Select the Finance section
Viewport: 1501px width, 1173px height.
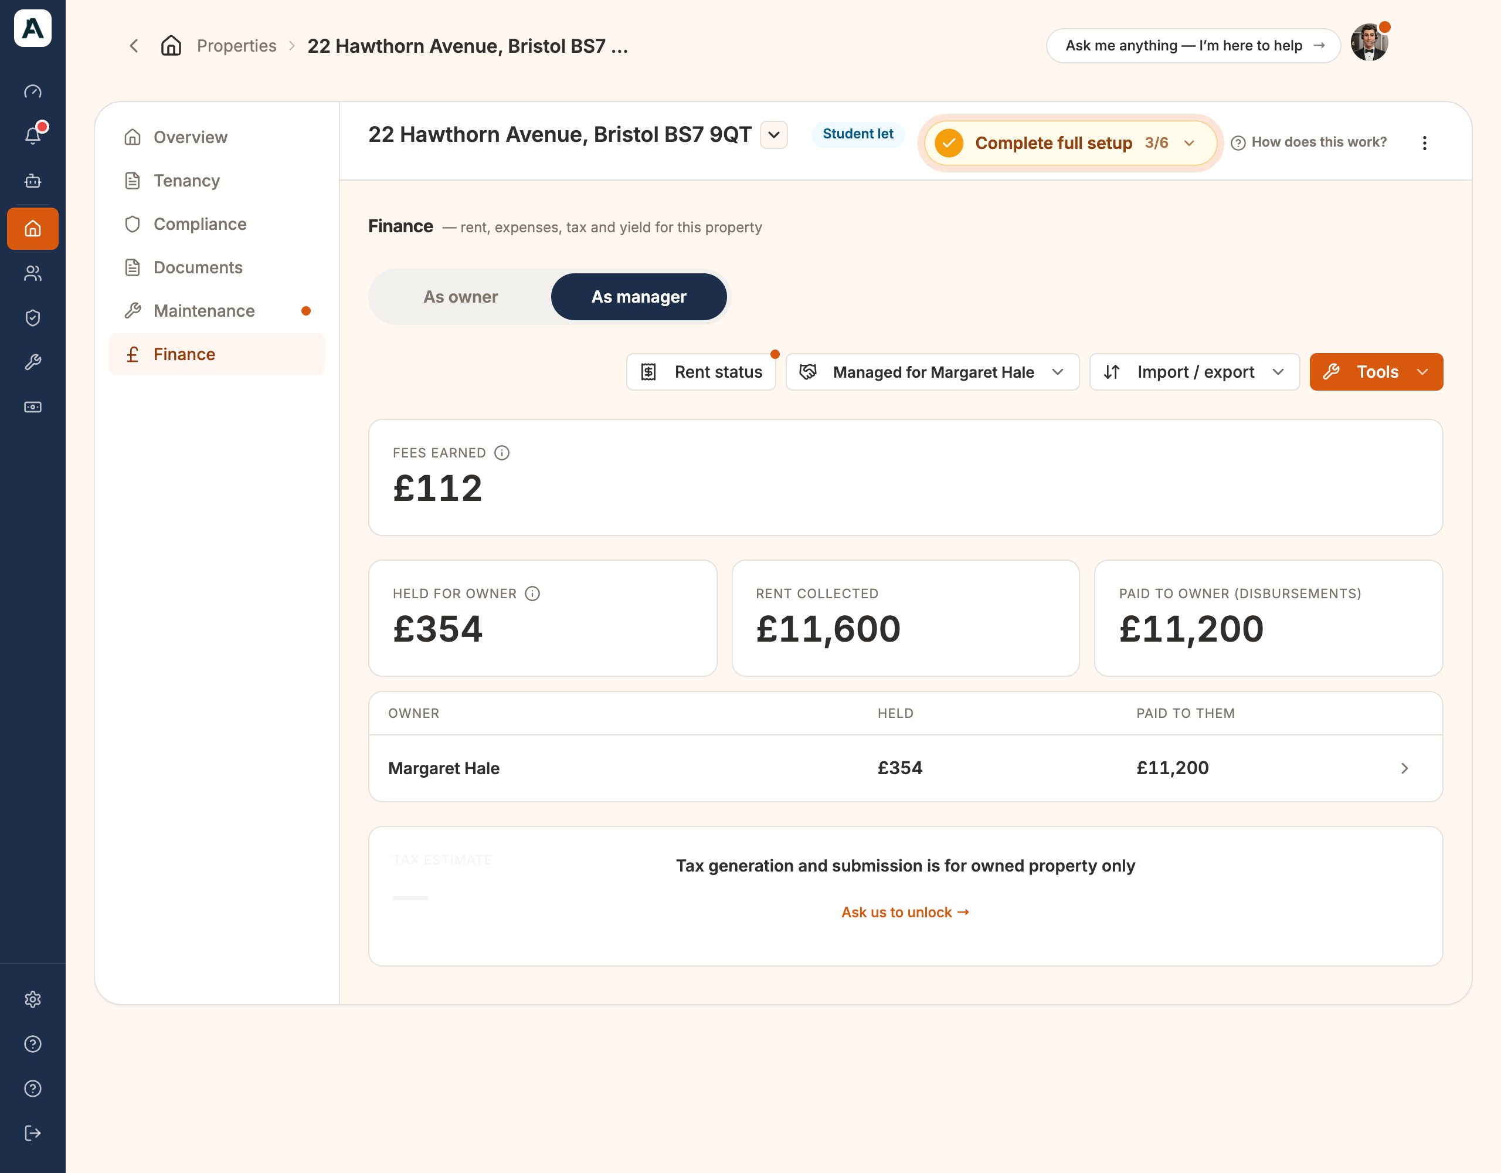click(x=216, y=354)
